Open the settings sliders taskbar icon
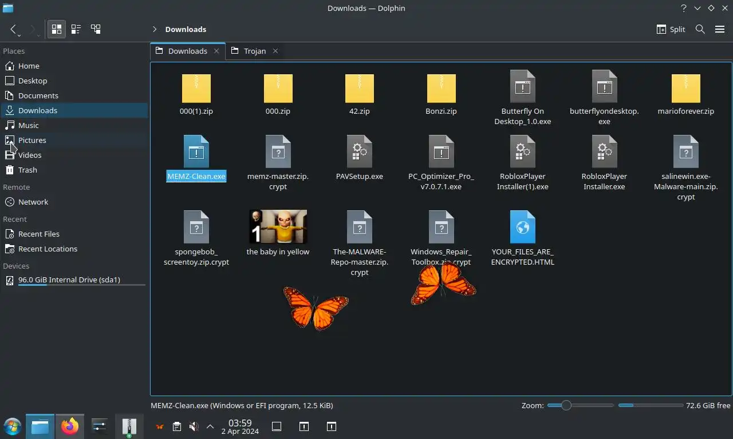Image resolution: width=733 pixels, height=439 pixels. coord(100,426)
